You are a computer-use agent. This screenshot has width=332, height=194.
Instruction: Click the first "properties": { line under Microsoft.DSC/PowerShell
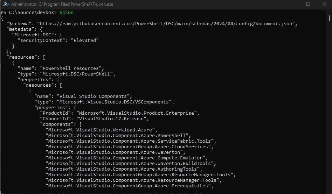coord(39,80)
